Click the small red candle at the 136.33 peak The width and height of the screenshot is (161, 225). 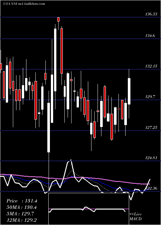(58, 19)
